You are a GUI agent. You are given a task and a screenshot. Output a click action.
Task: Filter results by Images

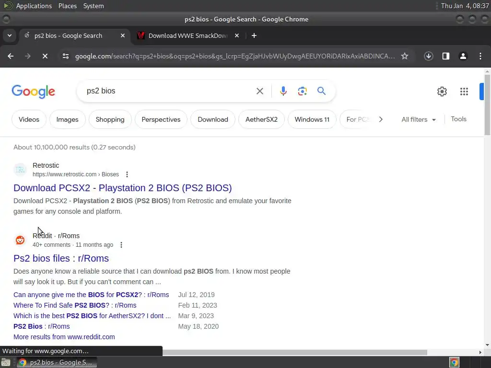click(x=67, y=119)
